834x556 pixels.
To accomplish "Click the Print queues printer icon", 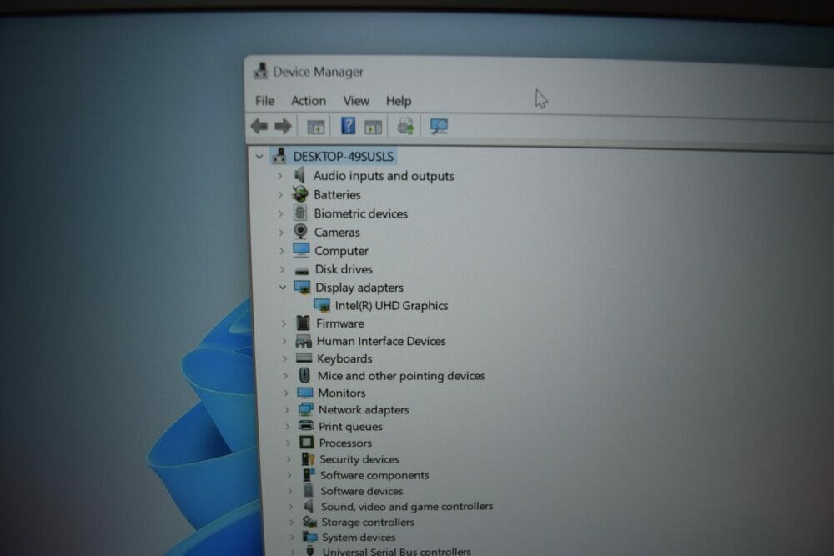I will coord(306,426).
